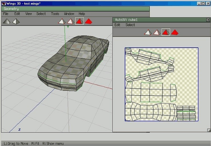Screen dimensions: 211x146
Task: Click the Geometry window title bar
Action: tap(75, 9)
